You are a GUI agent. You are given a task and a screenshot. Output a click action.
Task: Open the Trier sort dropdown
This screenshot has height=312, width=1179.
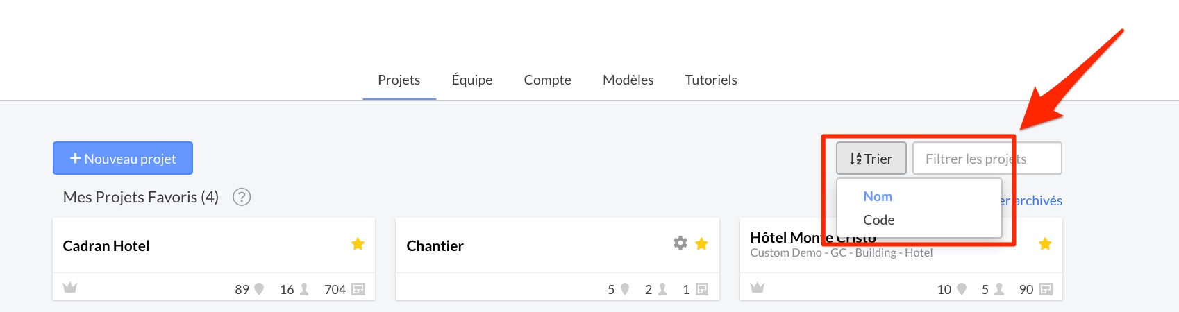[871, 158]
